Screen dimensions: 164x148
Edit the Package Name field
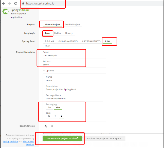74,98
